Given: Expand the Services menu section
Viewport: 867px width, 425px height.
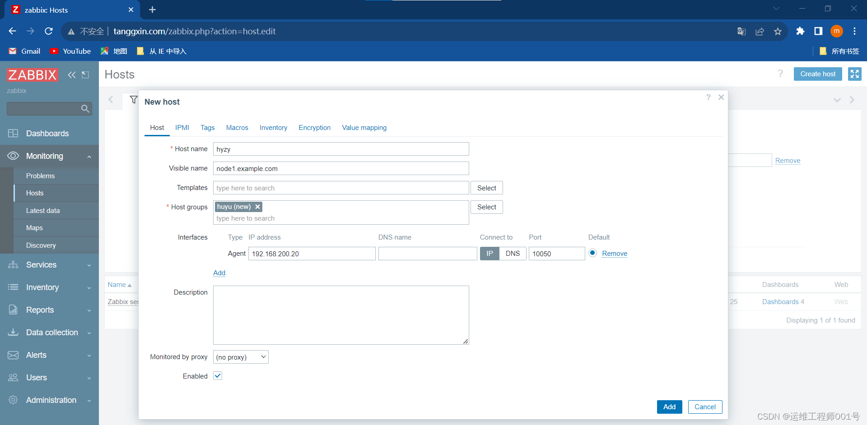Looking at the screenshot, I should [89, 265].
